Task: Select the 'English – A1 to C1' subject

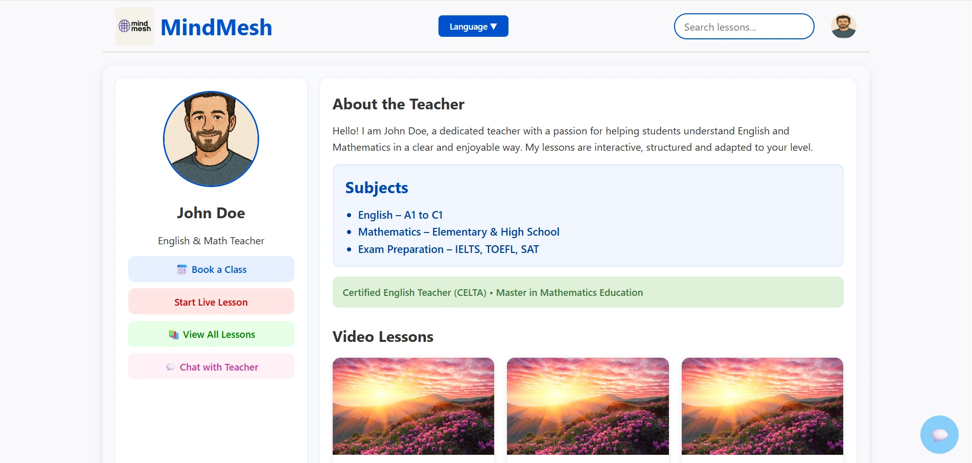Action: (400, 215)
